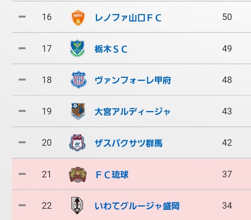Click the Ventforet Kofu crest icon

tap(78, 80)
